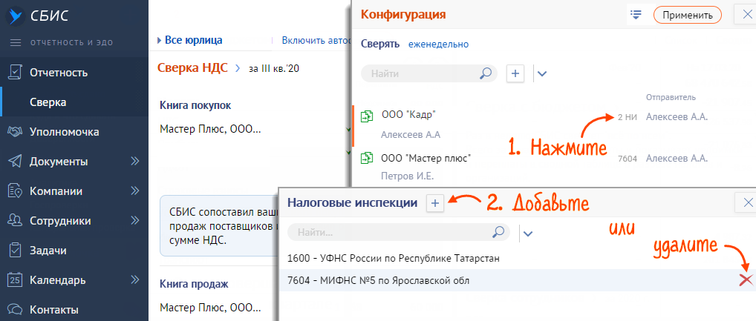Screen dimensions: 756x321
Task: Expand Календарь submenu with double chevron
Action: 134,279
